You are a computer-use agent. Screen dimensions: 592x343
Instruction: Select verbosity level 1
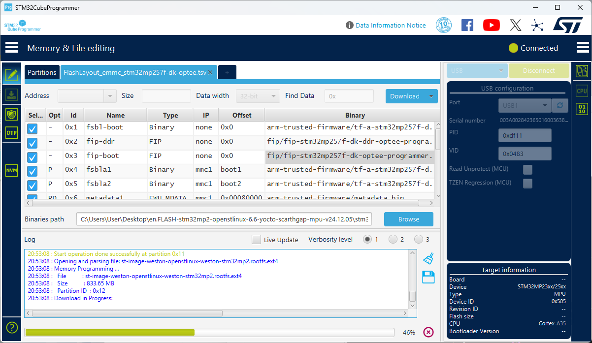point(367,239)
